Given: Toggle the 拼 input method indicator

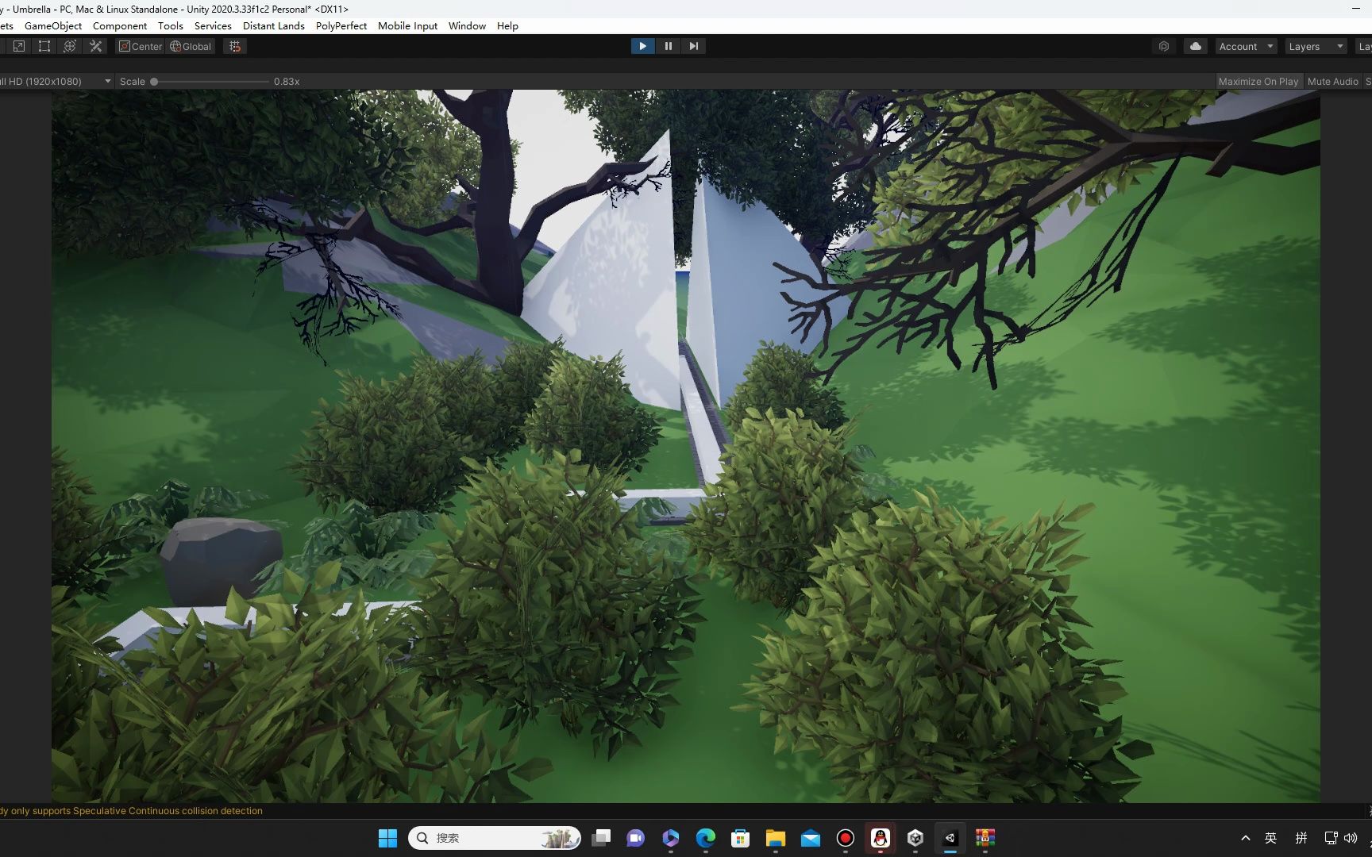Looking at the screenshot, I should 1301,838.
